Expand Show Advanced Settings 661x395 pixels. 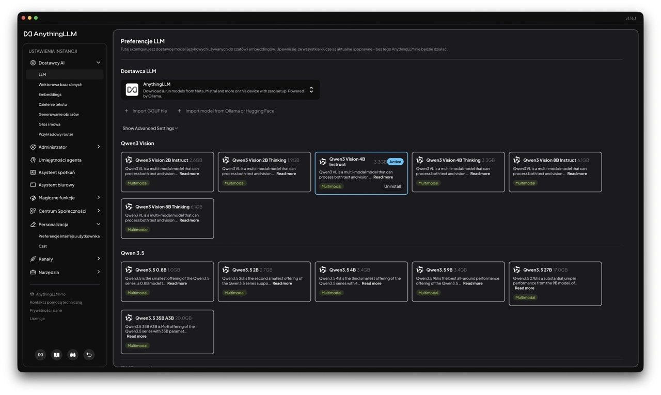(150, 128)
